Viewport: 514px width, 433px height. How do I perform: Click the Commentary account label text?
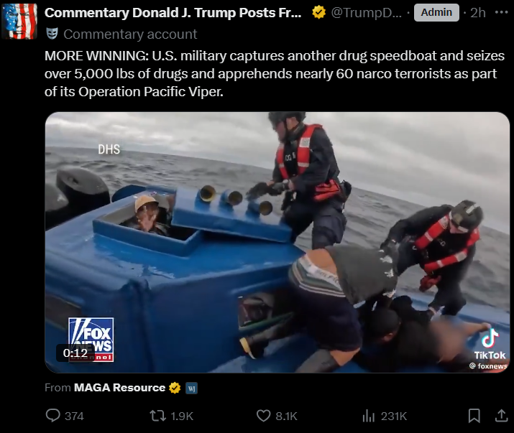click(130, 34)
